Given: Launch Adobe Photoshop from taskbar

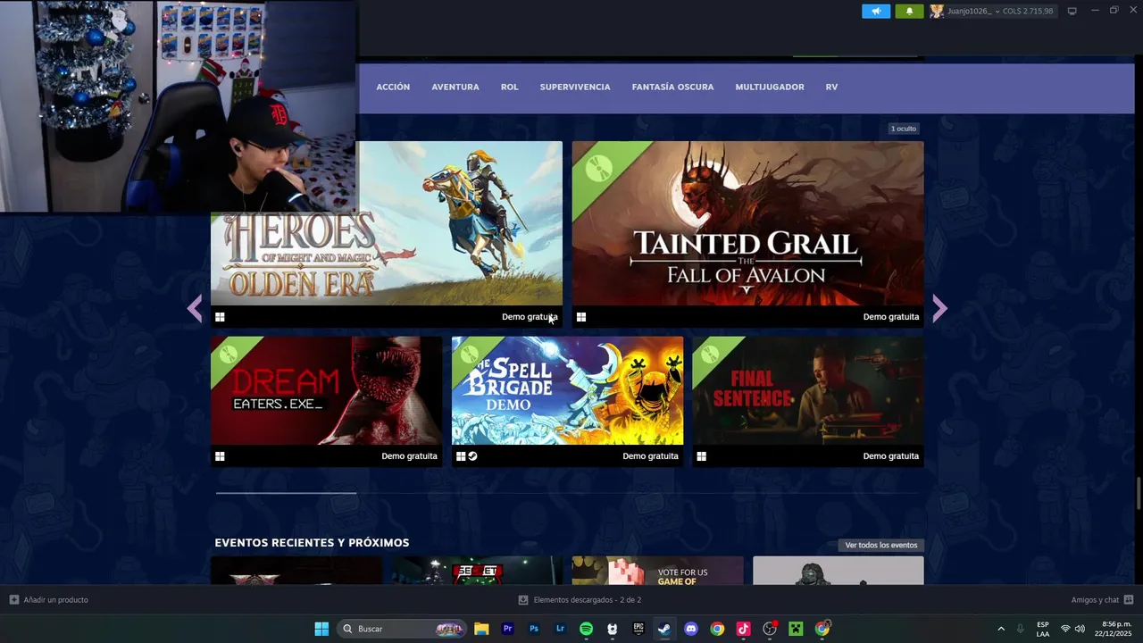Looking at the screenshot, I should coord(534,629).
